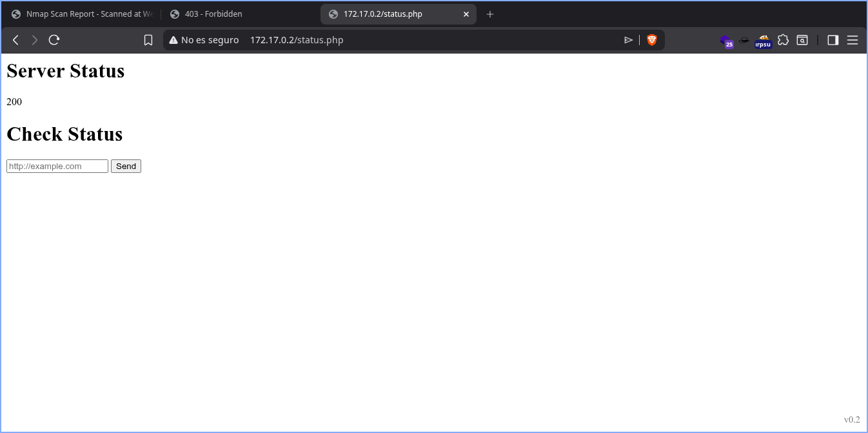Toggle the browser sidebar panel
This screenshot has width=868, height=433.
(833, 40)
